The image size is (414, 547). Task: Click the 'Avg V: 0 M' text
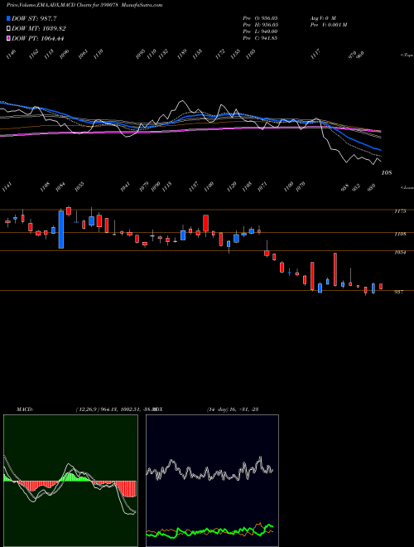coord(323,17)
